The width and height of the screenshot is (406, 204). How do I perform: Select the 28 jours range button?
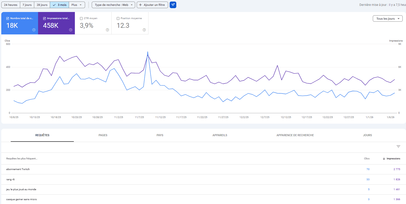(42, 5)
